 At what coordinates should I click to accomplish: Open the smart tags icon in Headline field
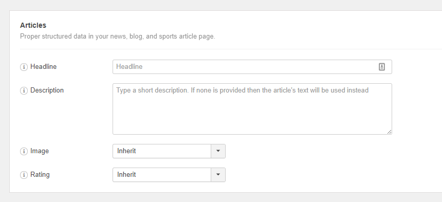(x=382, y=67)
